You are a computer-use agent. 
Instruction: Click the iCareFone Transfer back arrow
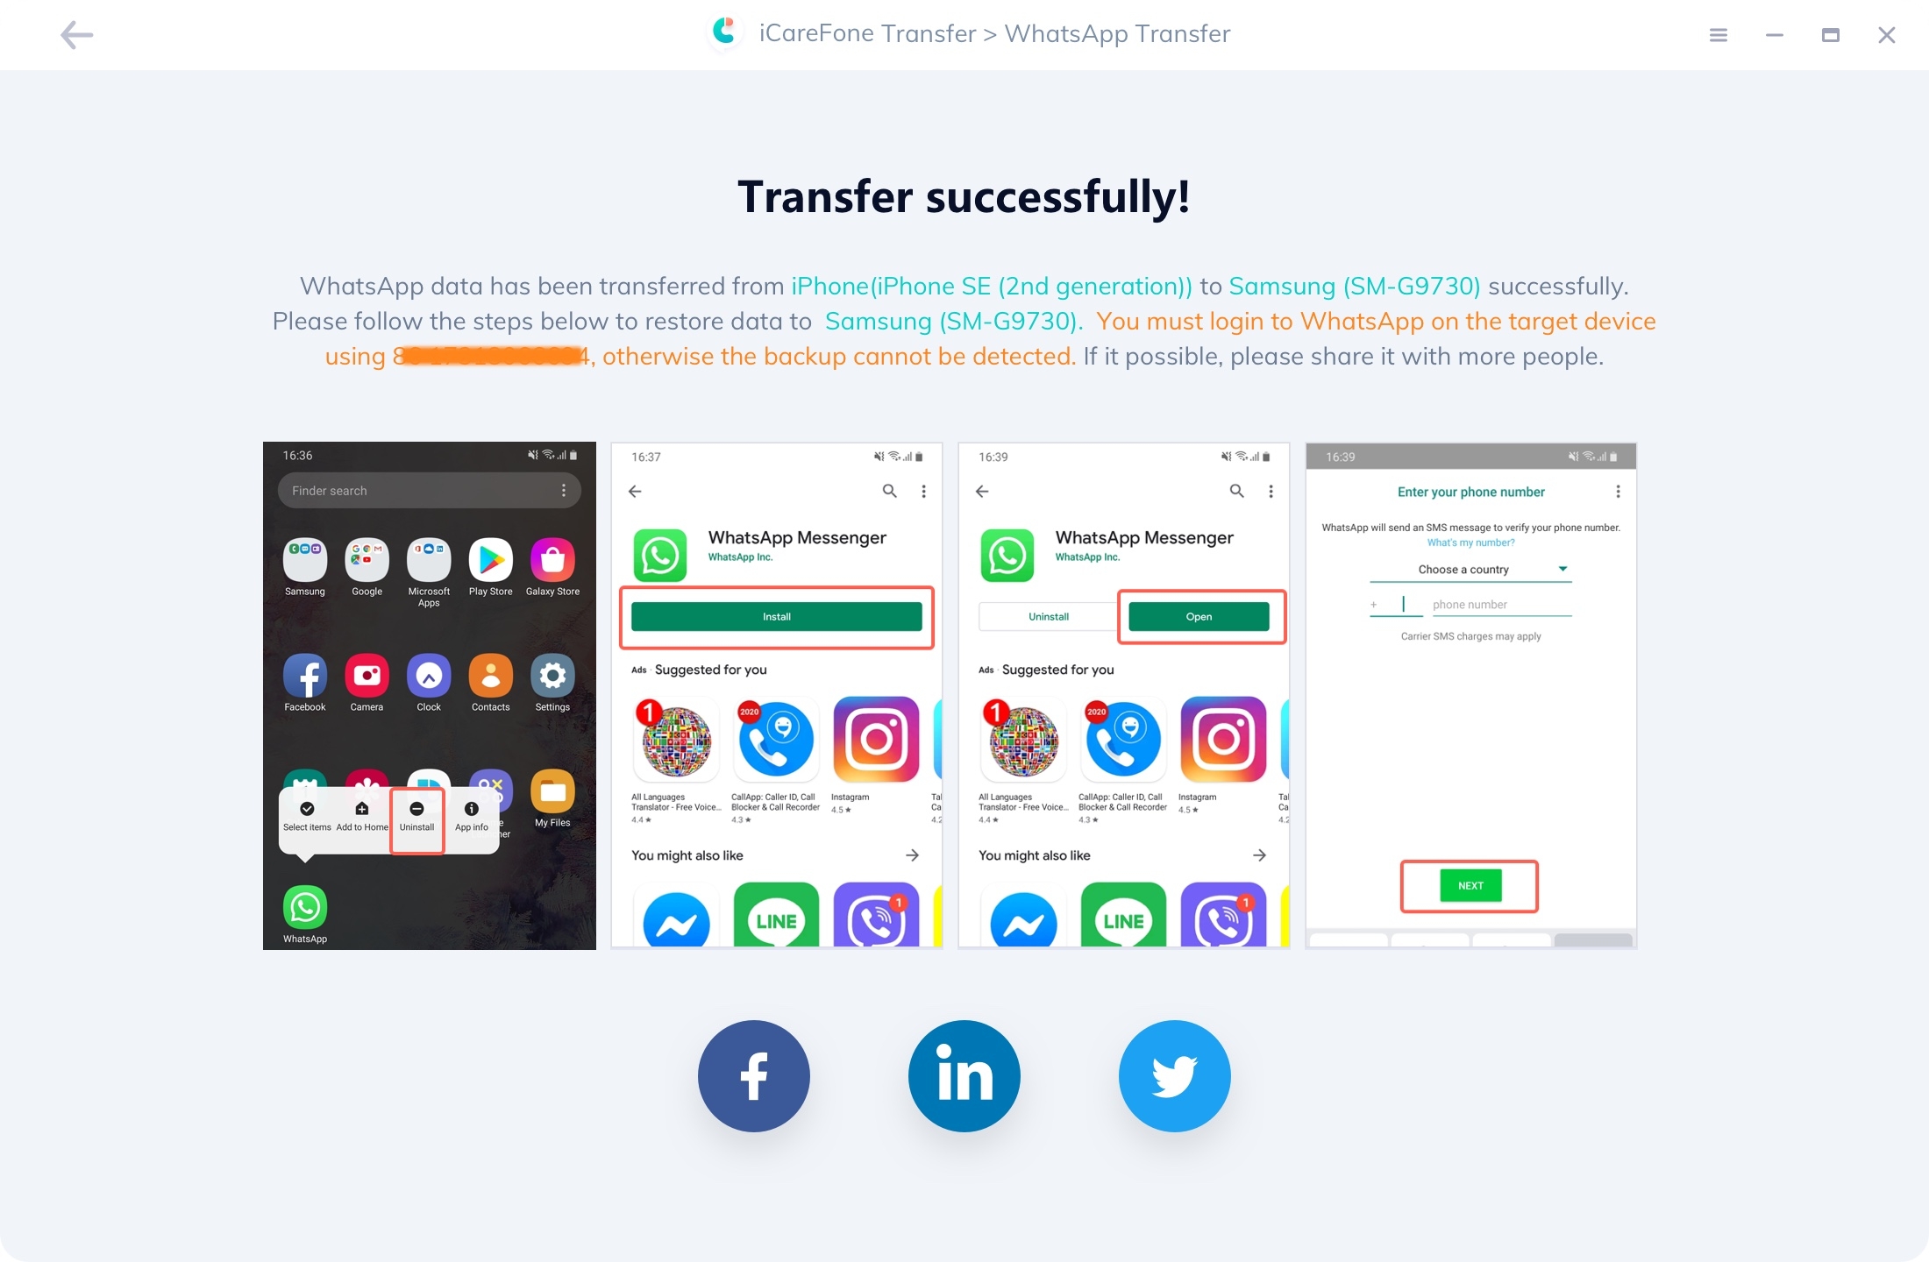(75, 34)
